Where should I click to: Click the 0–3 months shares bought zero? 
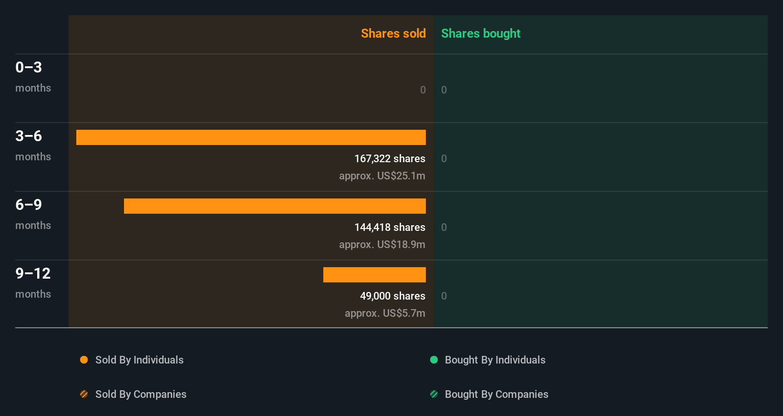[x=444, y=90]
